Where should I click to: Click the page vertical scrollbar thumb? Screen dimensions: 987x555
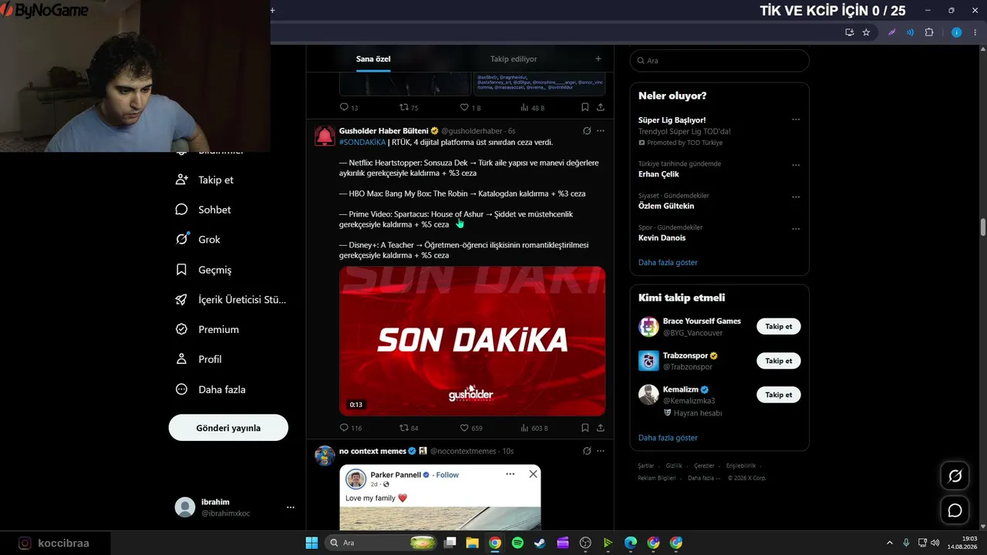pyautogui.click(x=983, y=227)
